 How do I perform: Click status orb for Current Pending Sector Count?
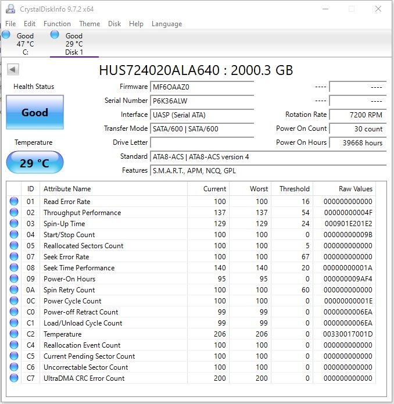click(x=14, y=356)
